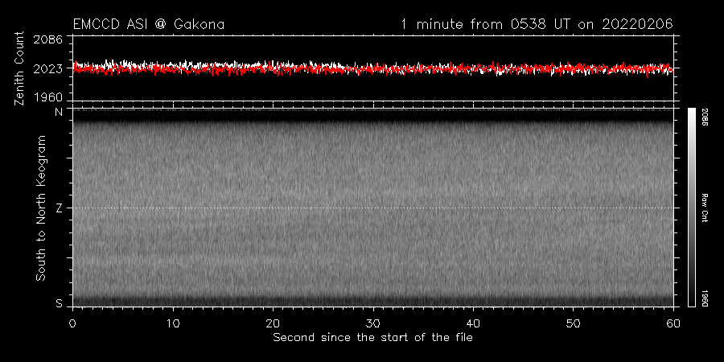Click the 0 second tick label
The image size is (724, 362).
pyautogui.click(x=73, y=323)
